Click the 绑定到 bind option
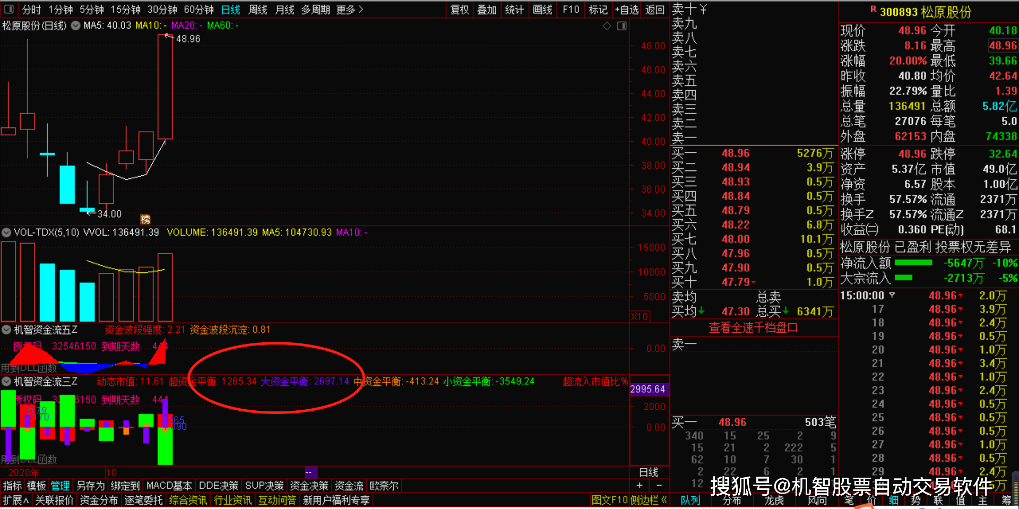Image resolution: width=1019 pixels, height=509 pixels. coord(125,486)
